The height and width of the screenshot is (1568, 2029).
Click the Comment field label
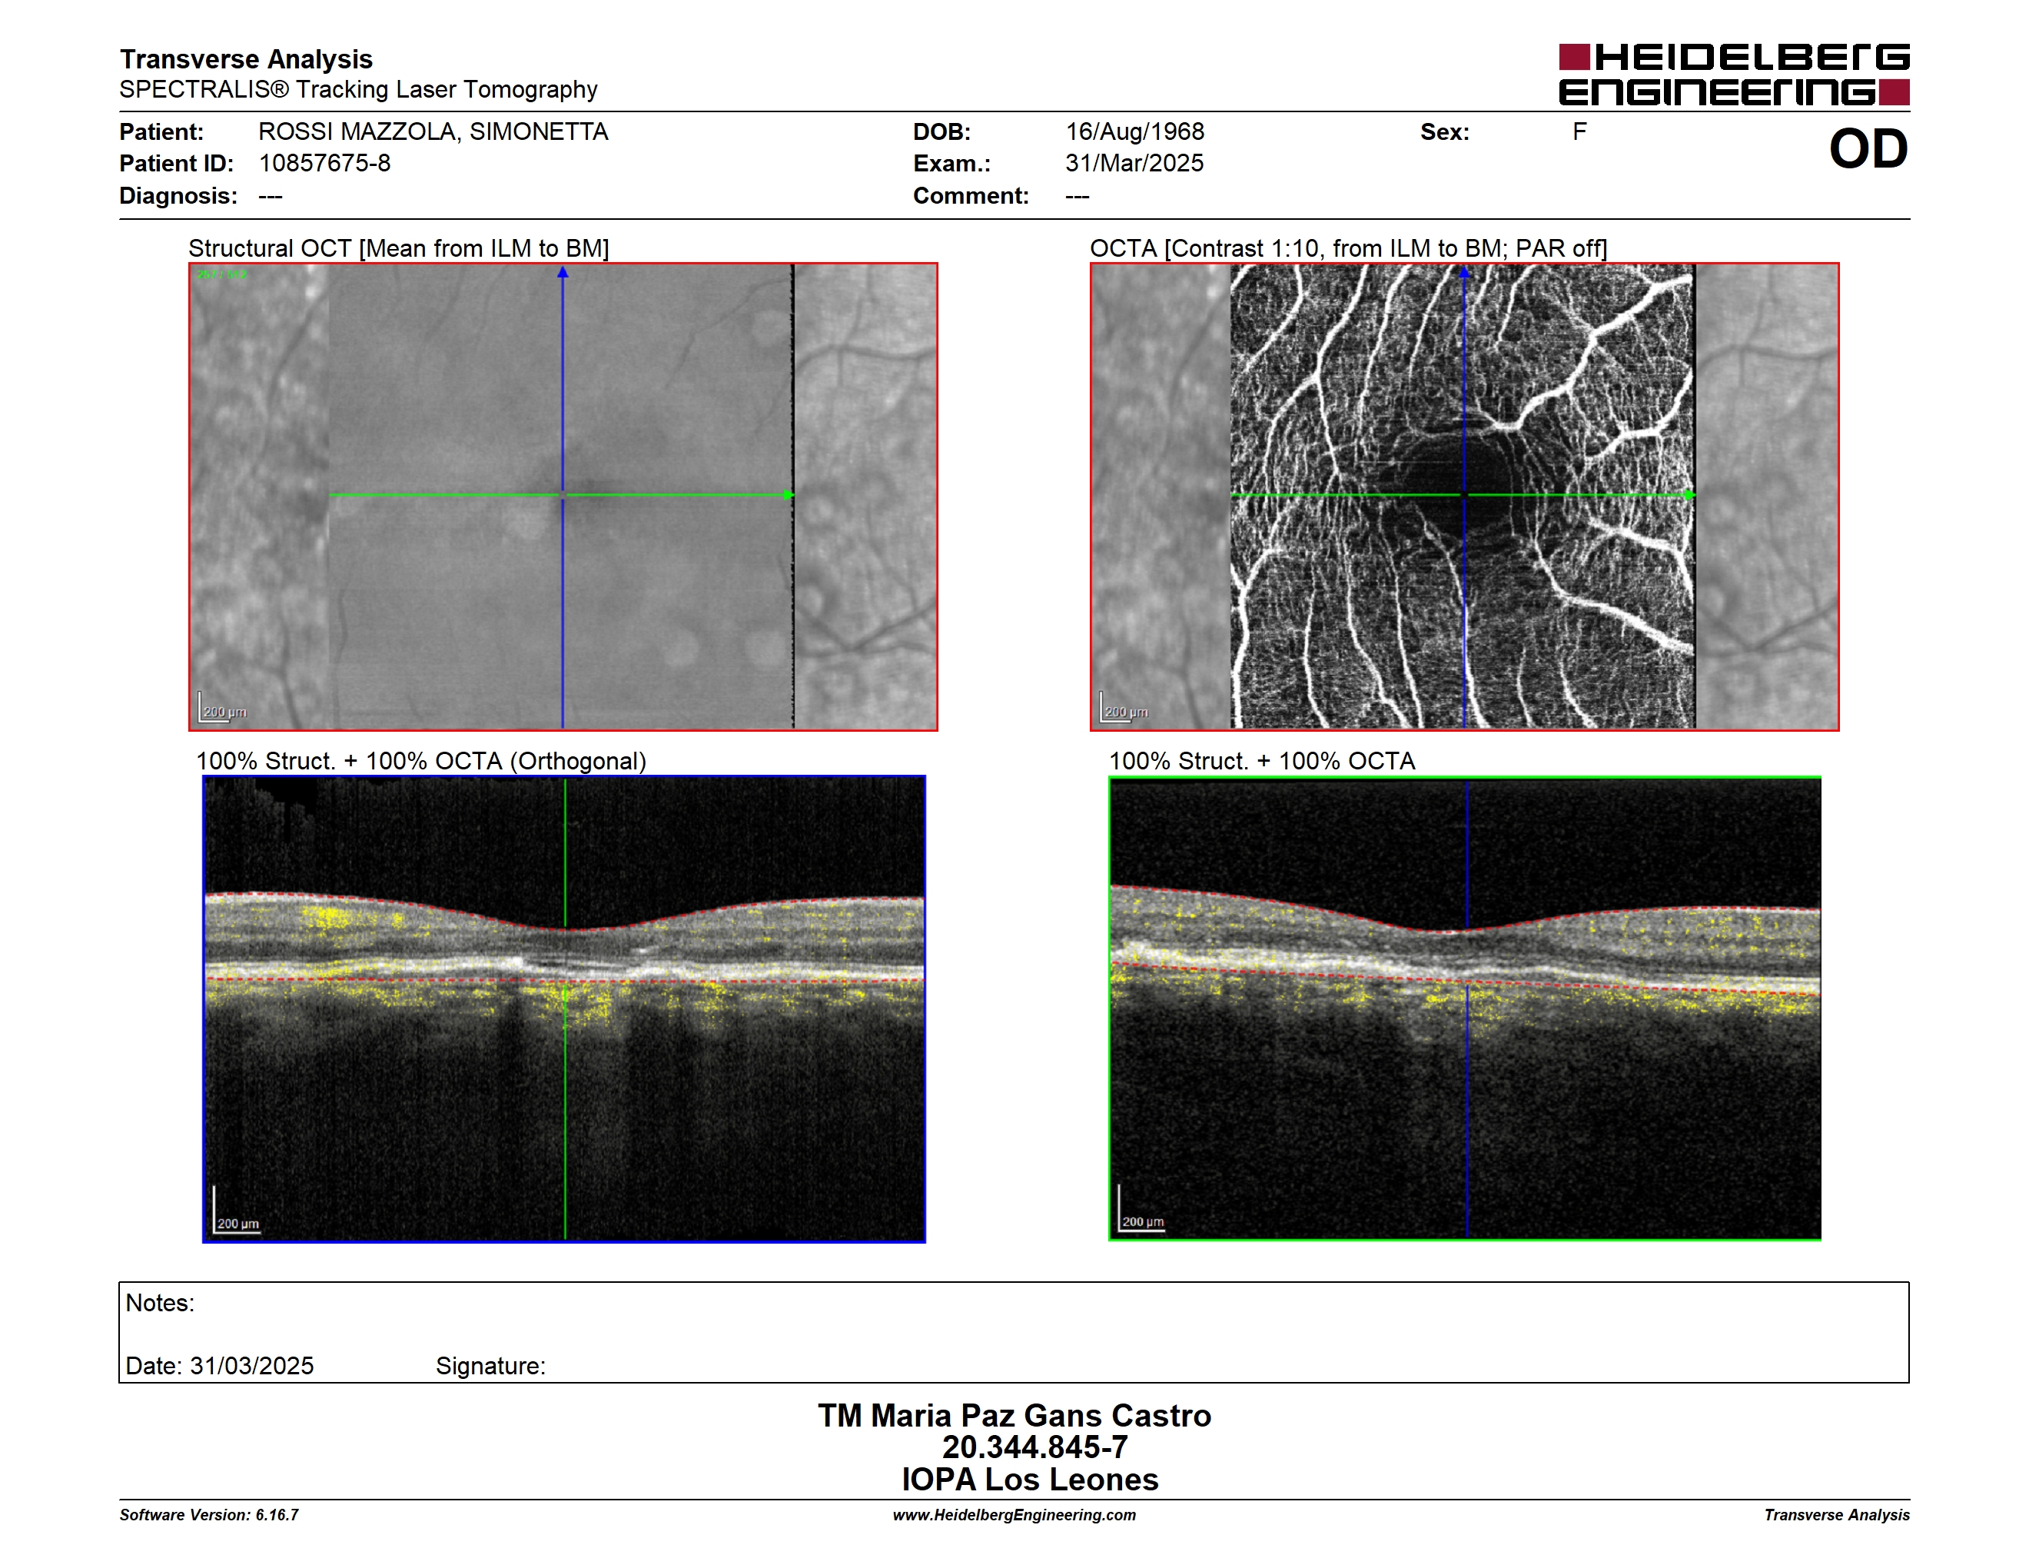(x=971, y=196)
